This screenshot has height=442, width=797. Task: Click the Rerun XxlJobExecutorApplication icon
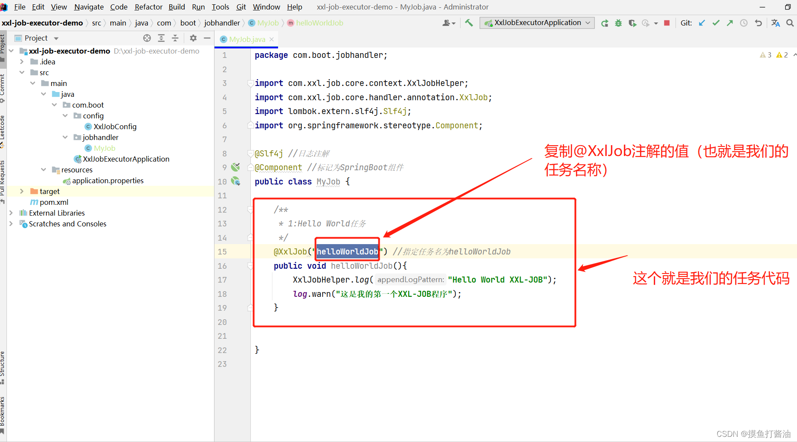point(605,23)
